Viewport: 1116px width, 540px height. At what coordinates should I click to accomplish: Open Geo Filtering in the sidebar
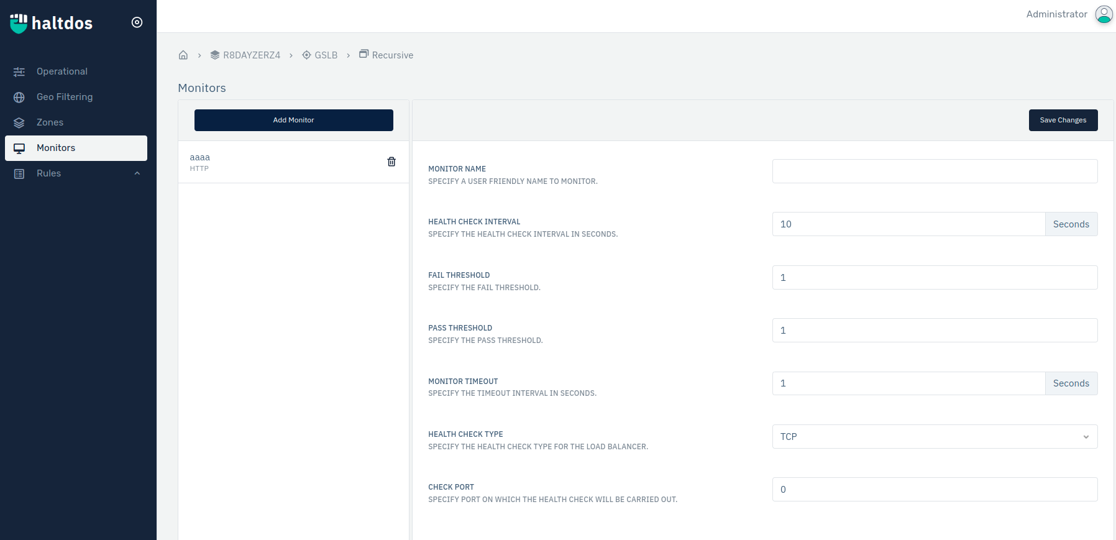[x=64, y=97]
